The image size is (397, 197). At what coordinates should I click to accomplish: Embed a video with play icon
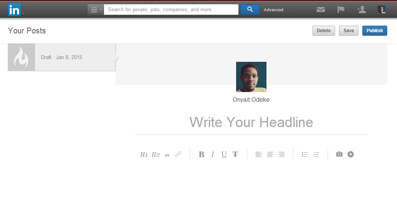pyautogui.click(x=350, y=154)
